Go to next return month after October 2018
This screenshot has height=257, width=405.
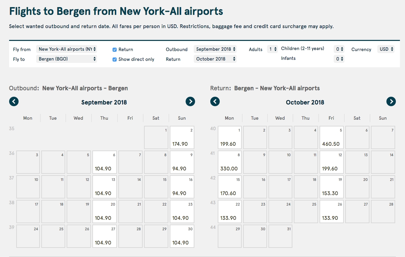(x=391, y=101)
